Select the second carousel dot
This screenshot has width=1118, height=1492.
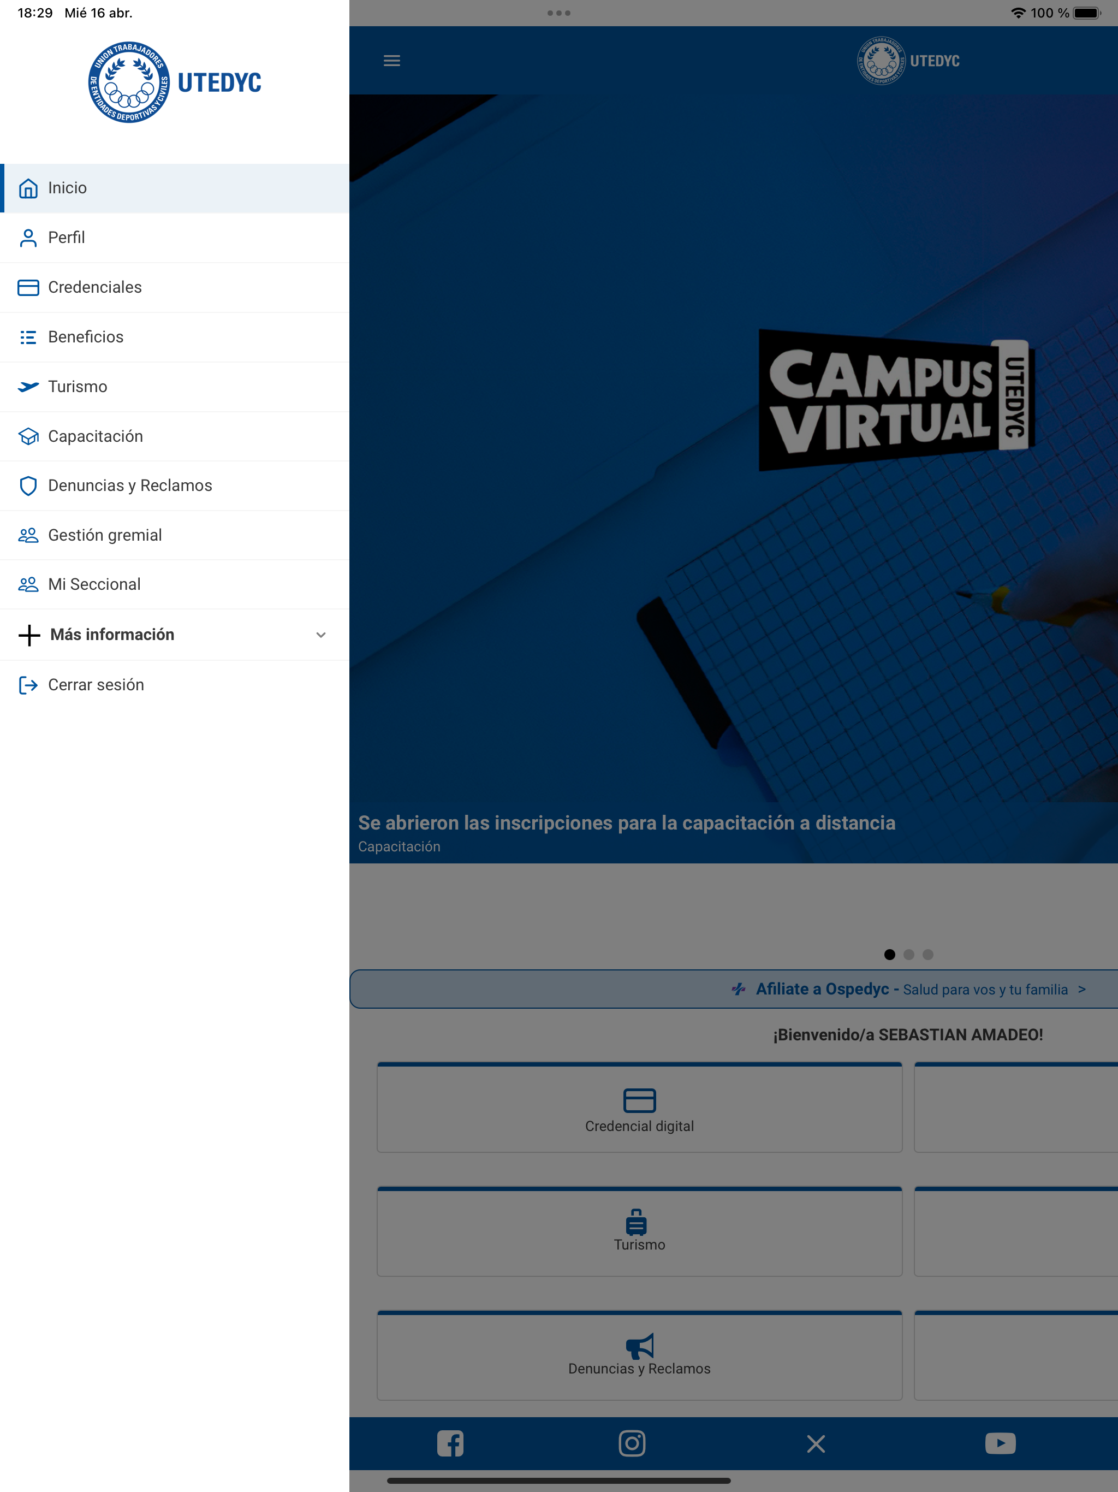[x=908, y=955]
